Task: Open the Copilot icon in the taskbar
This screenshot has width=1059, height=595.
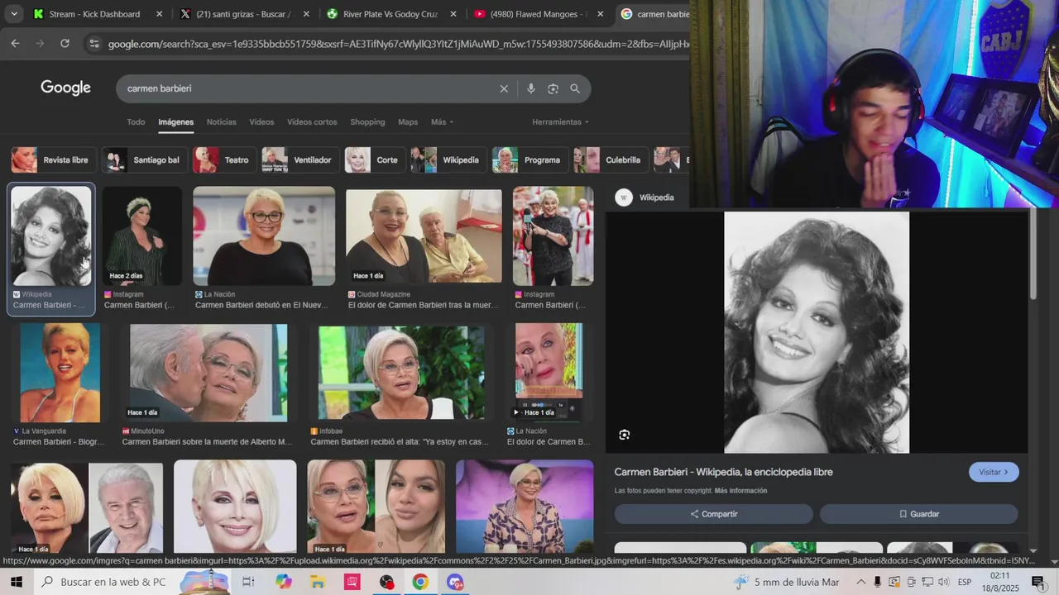Action: [x=284, y=582]
